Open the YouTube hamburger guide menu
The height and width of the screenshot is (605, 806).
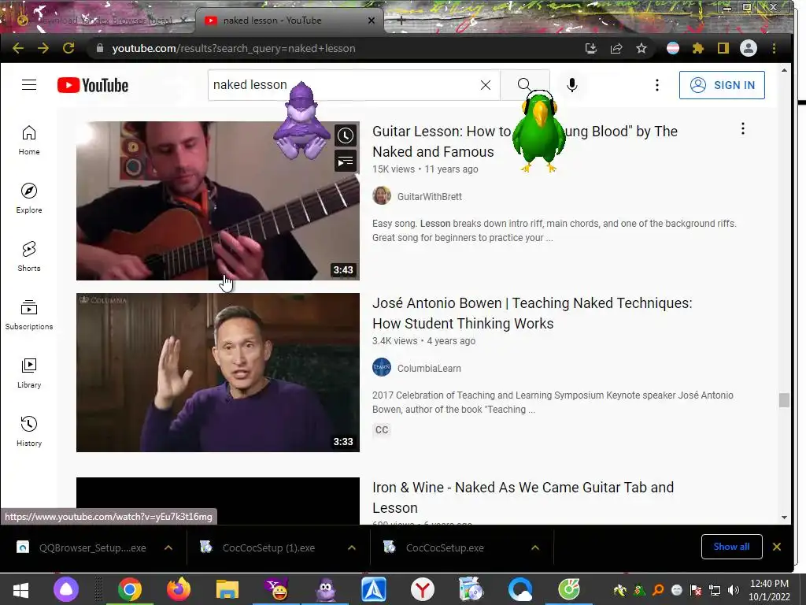pos(29,85)
